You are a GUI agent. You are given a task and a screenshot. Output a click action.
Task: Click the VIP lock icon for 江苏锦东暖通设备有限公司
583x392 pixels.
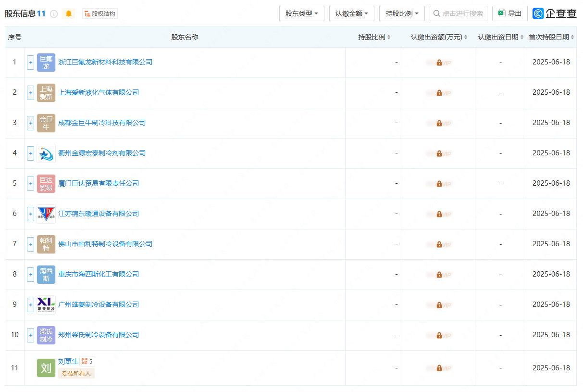(x=439, y=214)
